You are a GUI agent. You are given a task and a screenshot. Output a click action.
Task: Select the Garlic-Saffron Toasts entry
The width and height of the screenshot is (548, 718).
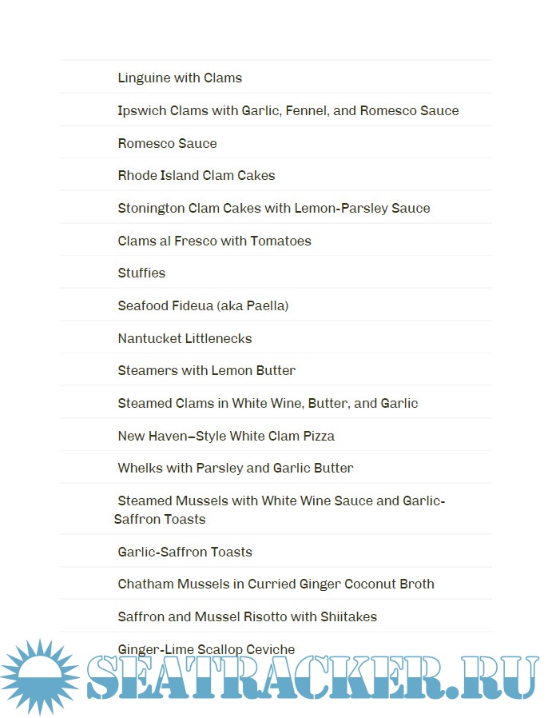tap(185, 552)
